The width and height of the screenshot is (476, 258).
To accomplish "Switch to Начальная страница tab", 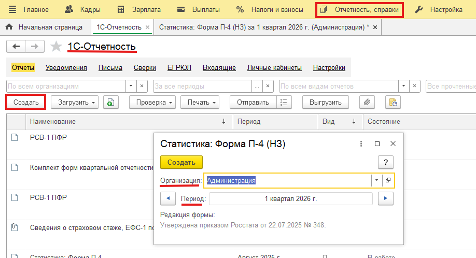I will [x=44, y=27].
